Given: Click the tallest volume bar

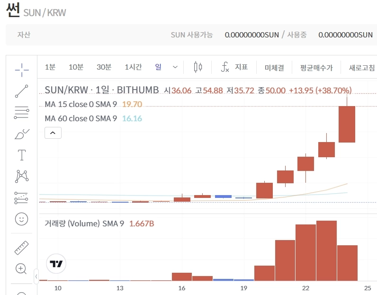Looking at the screenshot, I should tap(326, 250).
